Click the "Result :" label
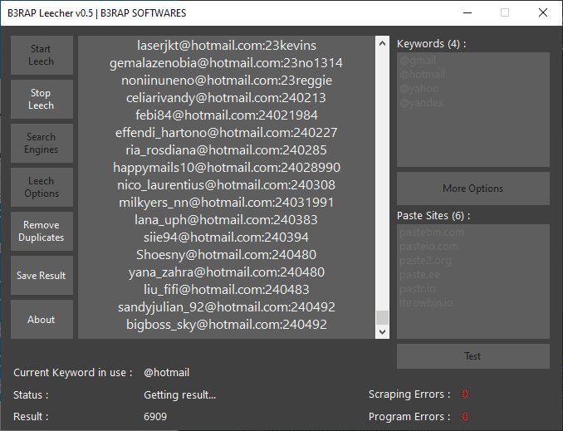Viewport: 563px width, 431px height. point(31,417)
